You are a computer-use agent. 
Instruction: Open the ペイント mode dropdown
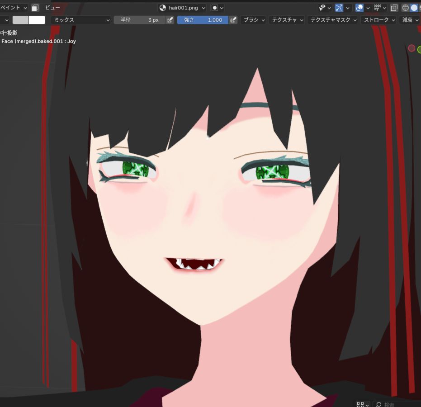tap(14, 8)
